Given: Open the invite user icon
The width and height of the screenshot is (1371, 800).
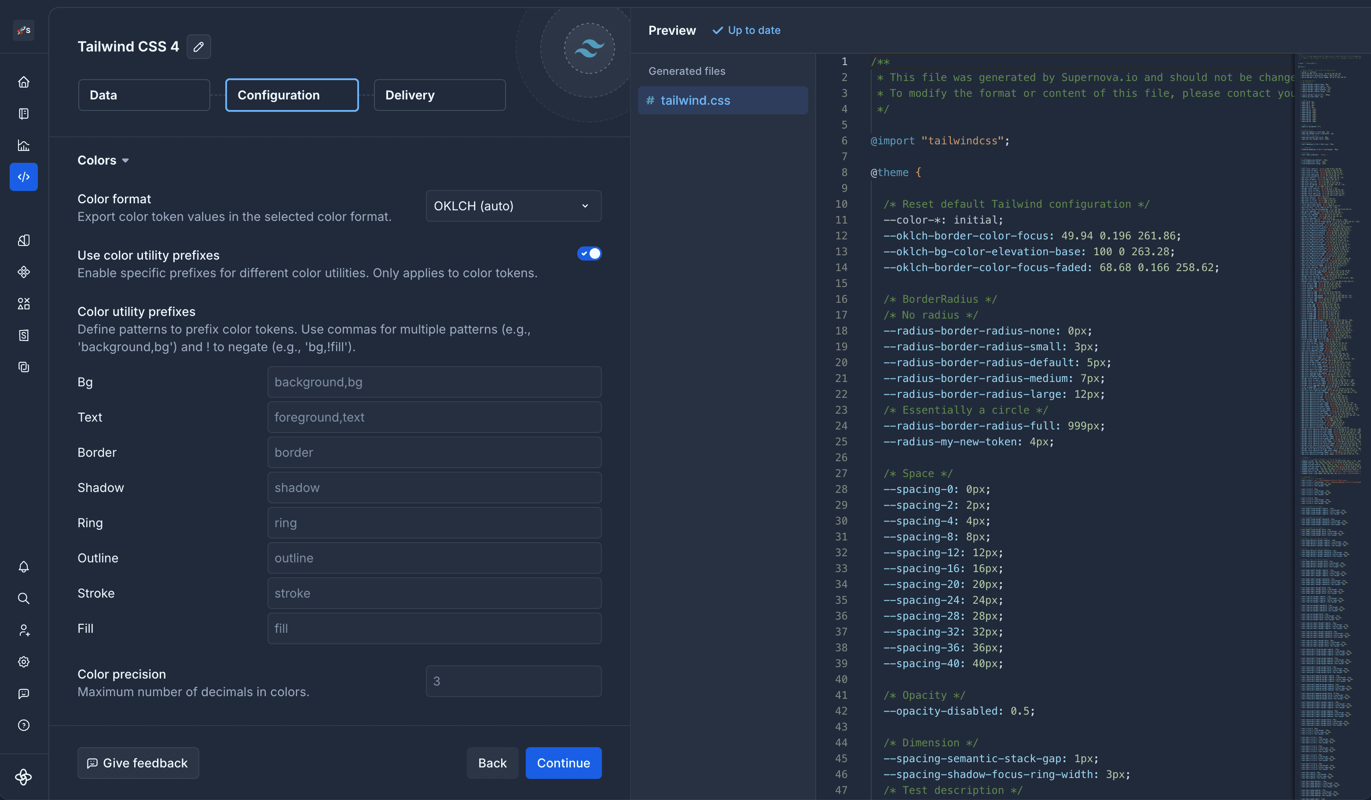Looking at the screenshot, I should tap(24, 630).
